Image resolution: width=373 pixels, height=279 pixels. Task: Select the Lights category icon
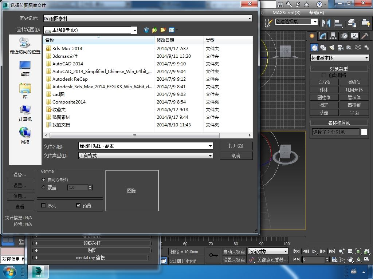pyautogui.click(x=331, y=48)
